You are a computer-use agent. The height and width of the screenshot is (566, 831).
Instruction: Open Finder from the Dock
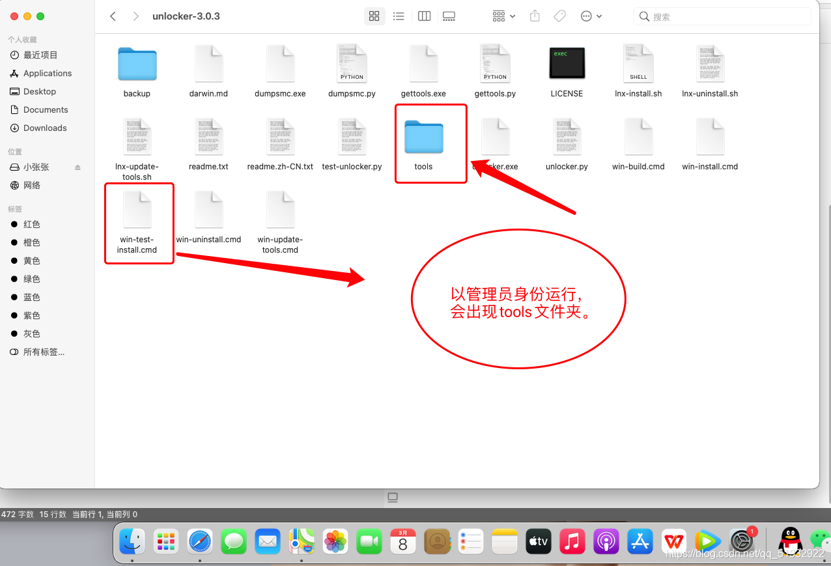132,541
